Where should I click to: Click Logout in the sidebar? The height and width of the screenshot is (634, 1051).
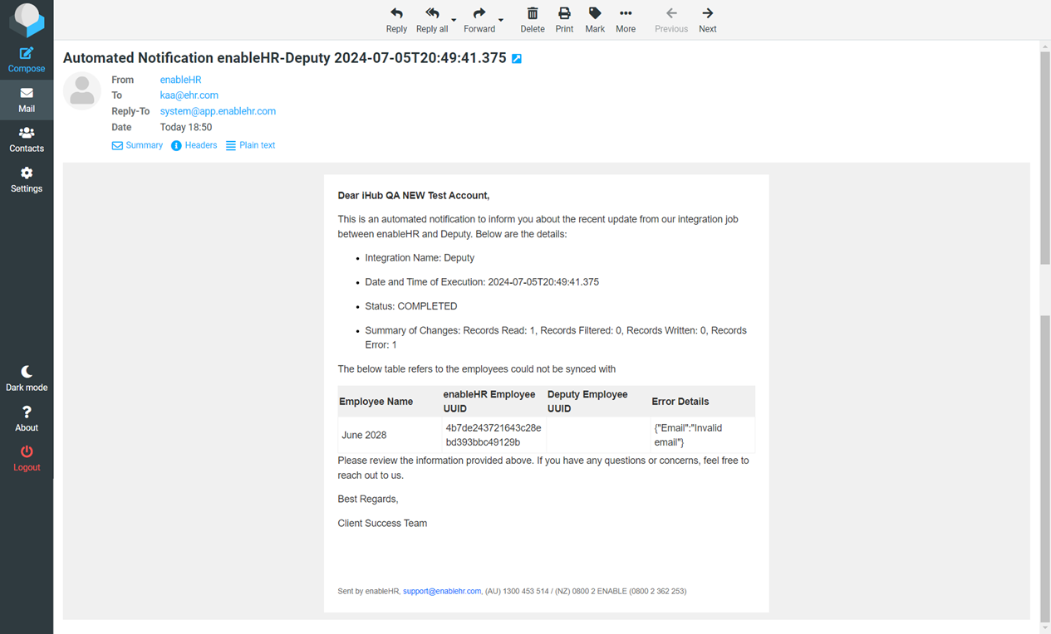point(27,458)
